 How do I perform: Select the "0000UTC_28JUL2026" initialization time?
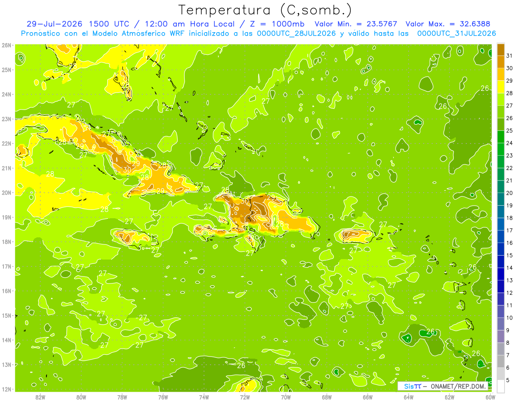(297, 33)
